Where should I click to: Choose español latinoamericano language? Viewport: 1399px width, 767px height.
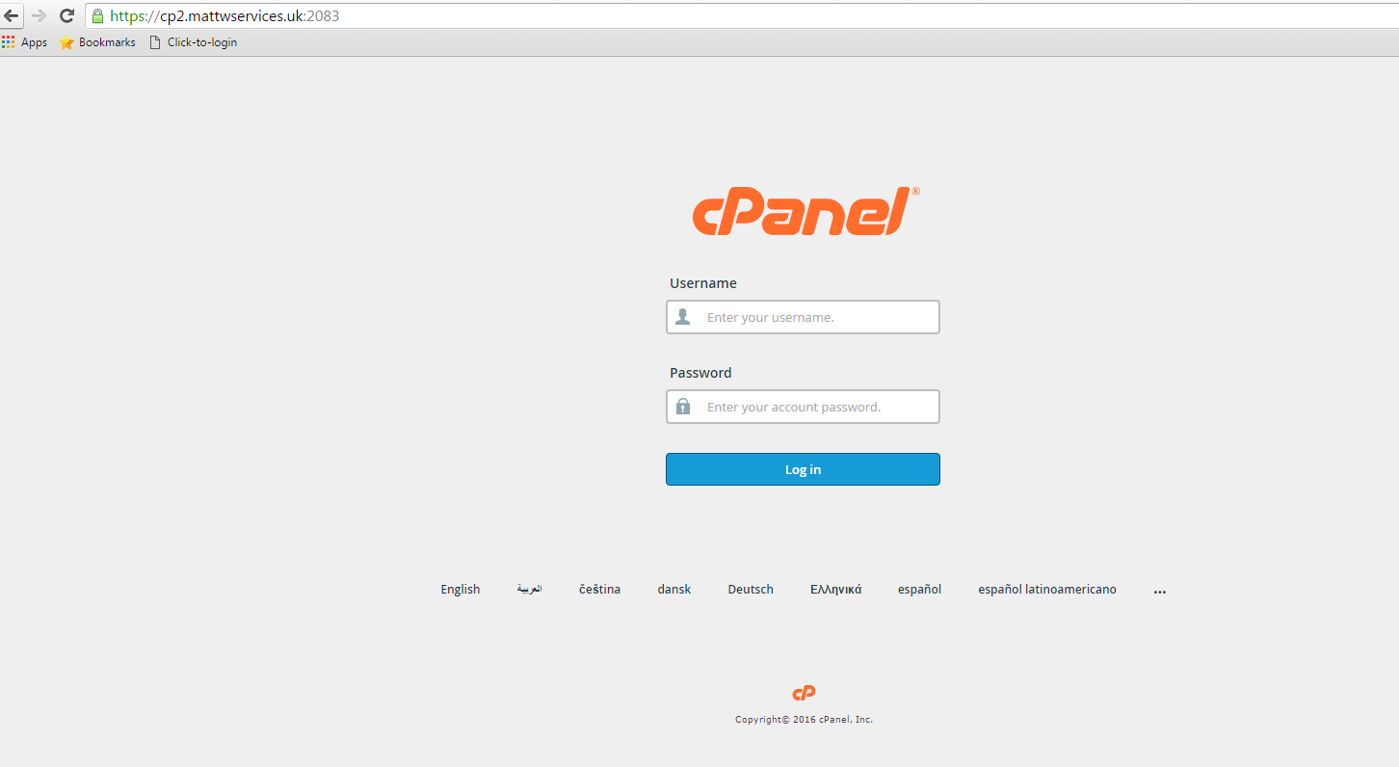pyautogui.click(x=1047, y=590)
